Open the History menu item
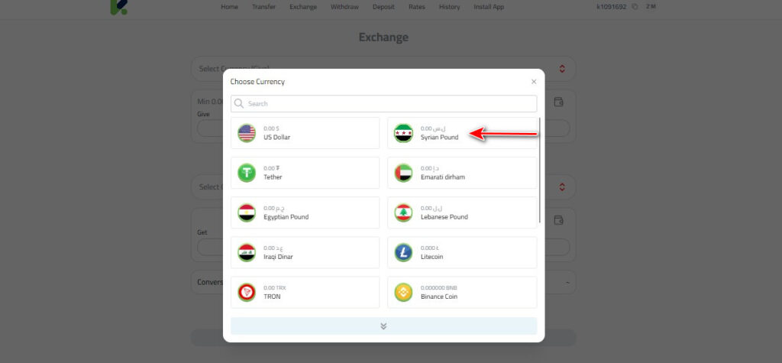The image size is (782, 363). [x=449, y=7]
